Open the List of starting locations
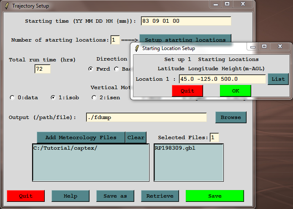 point(278,79)
